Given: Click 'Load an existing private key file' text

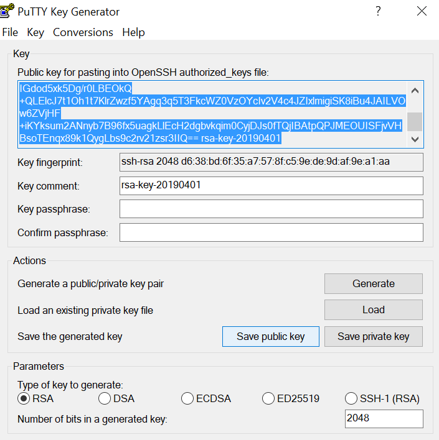Looking at the screenshot, I should 85,310.
